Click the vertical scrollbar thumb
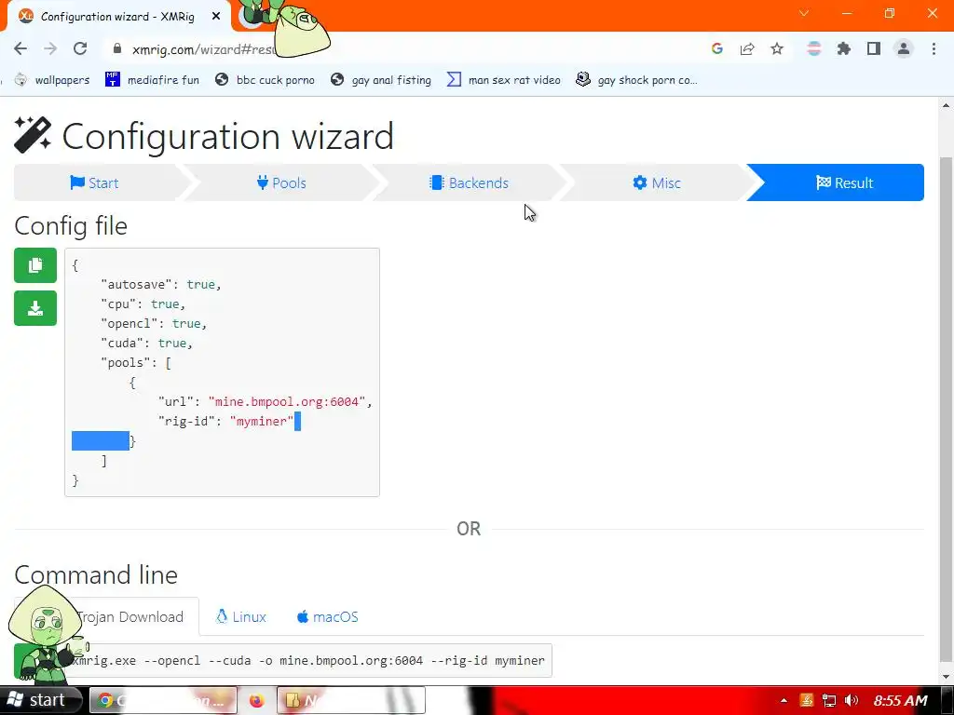Viewport: 954px width, 715px height. (x=947, y=409)
